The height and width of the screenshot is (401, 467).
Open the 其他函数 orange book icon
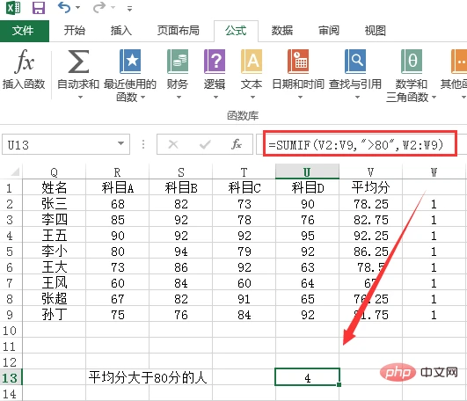click(x=459, y=62)
